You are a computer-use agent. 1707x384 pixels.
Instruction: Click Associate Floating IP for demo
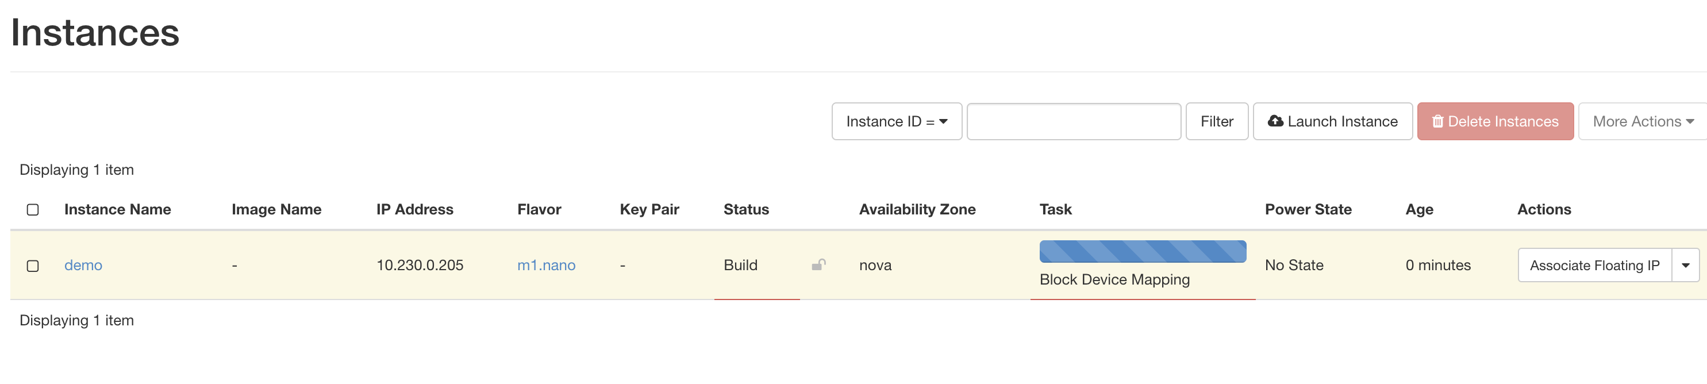click(1596, 264)
